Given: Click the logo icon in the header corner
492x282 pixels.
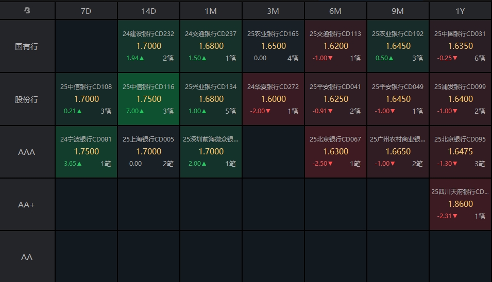Looking at the screenshot, I should [27, 11].
